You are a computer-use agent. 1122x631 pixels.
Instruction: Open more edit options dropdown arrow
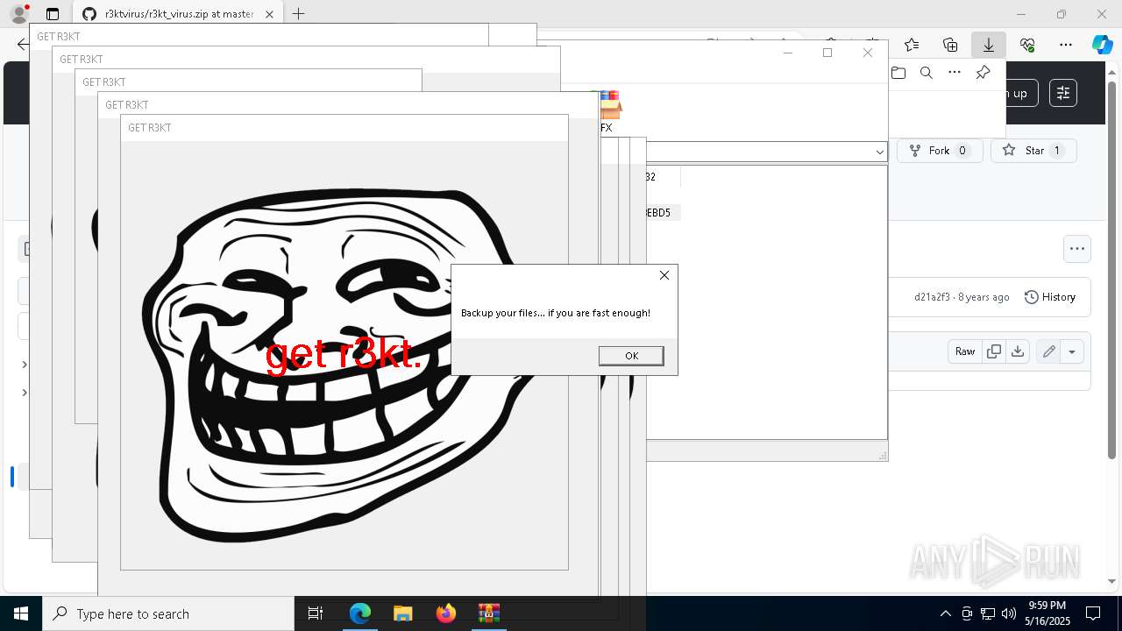(1072, 351)
